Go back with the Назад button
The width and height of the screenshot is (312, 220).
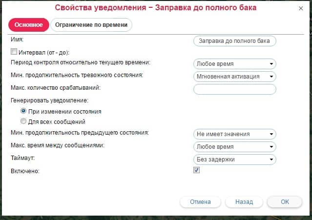(244, 201)
